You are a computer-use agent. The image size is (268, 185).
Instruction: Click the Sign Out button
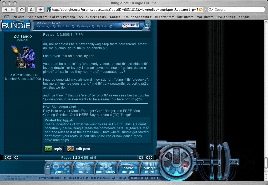(x=130, y=25)
